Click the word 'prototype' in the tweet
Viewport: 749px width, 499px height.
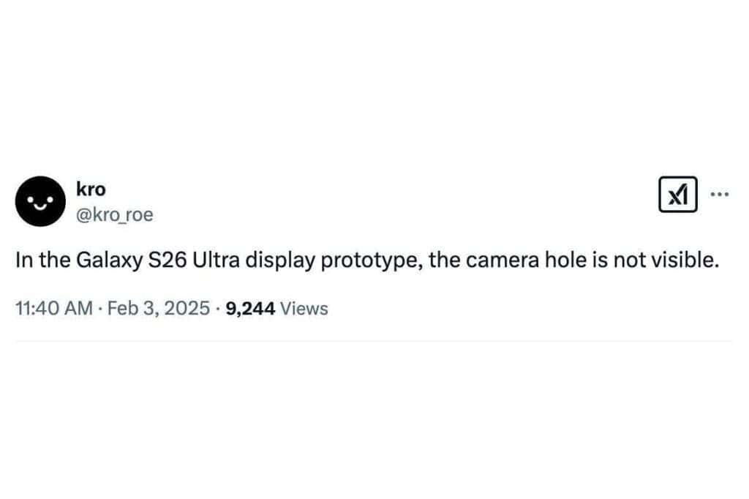click(x=371, y=261)
